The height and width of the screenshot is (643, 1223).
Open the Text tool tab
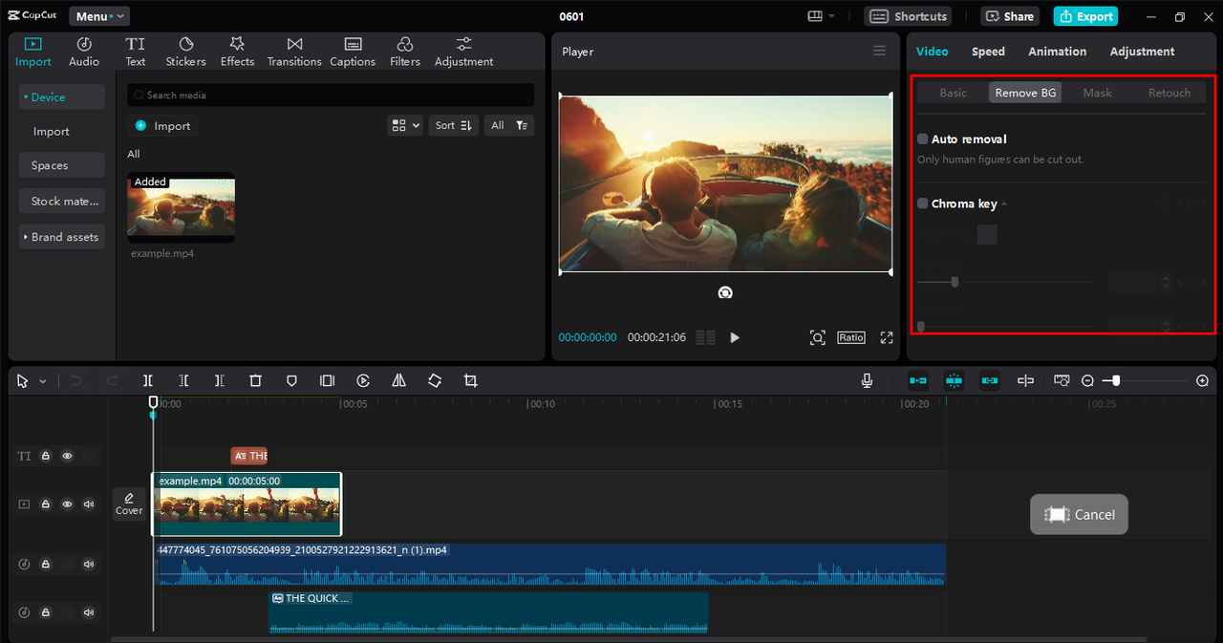136,52
